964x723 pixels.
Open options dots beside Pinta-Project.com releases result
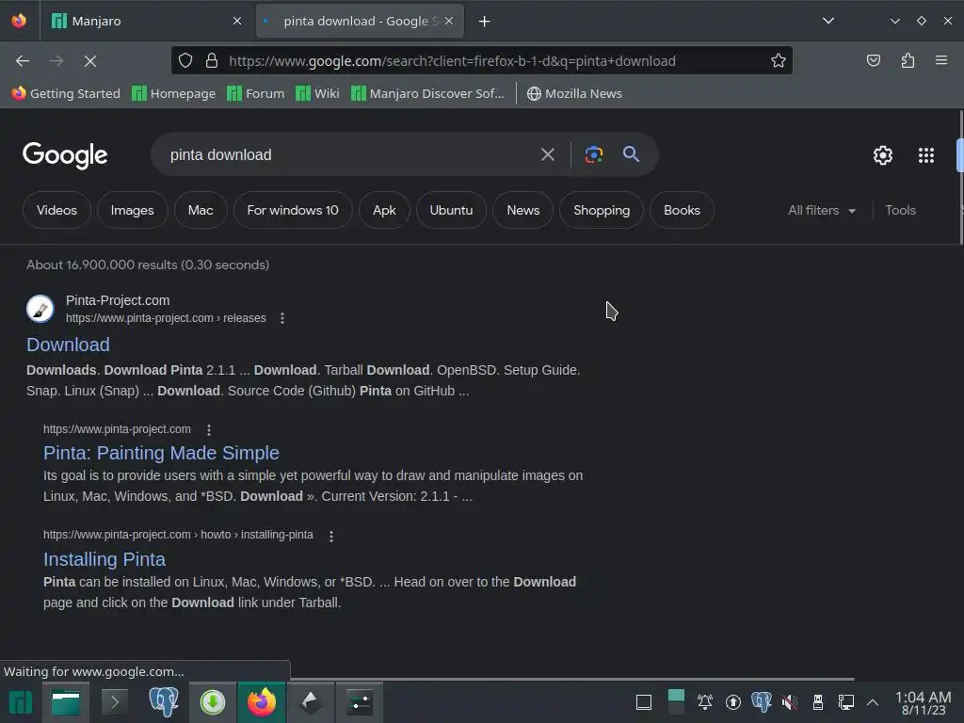pos(282,318)
